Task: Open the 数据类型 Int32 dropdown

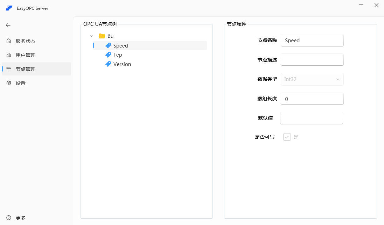Action: point(312,79)
